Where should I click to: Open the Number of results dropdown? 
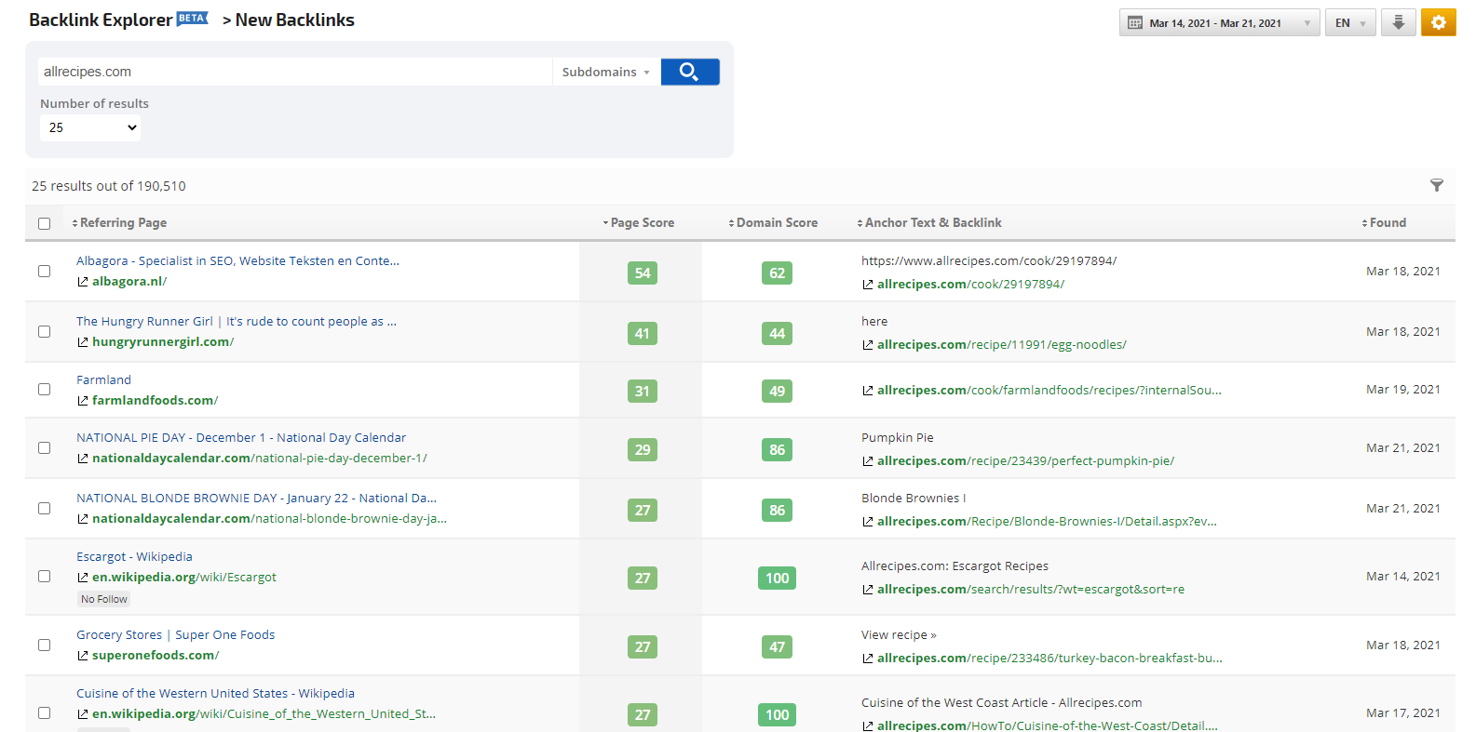(x=90, y=127)
